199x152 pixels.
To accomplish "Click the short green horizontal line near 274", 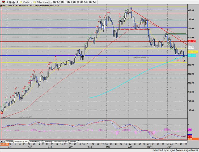I will (177, 34).
